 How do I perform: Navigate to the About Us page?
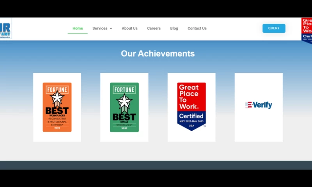pos(129,28)
